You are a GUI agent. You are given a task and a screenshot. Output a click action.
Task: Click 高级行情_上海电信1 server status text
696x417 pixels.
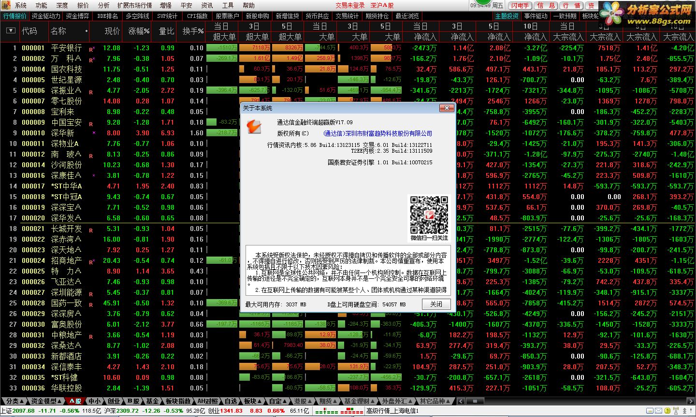coord(392,411)
